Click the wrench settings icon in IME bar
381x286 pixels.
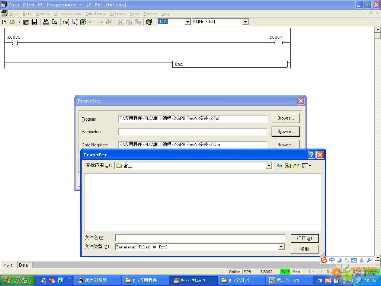pyautogui.click(x=369, y=260)
